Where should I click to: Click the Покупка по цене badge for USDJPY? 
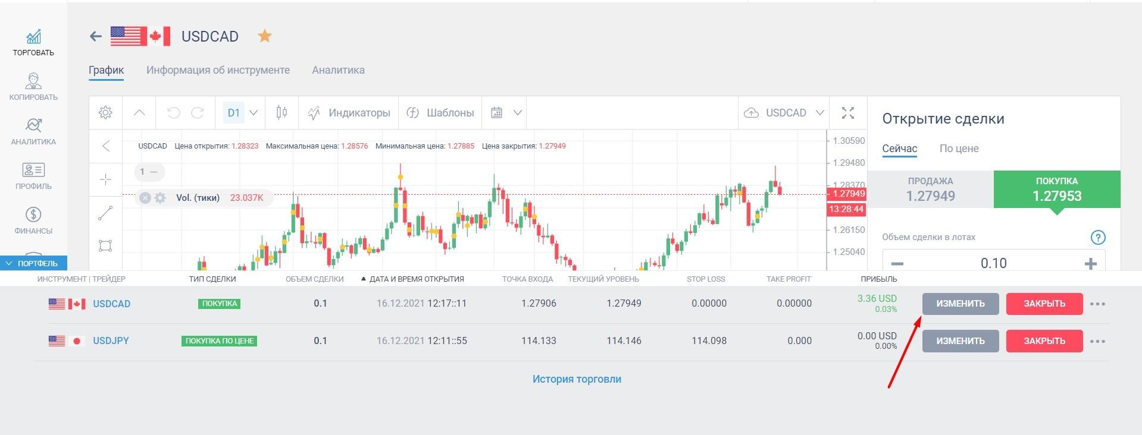219,341
